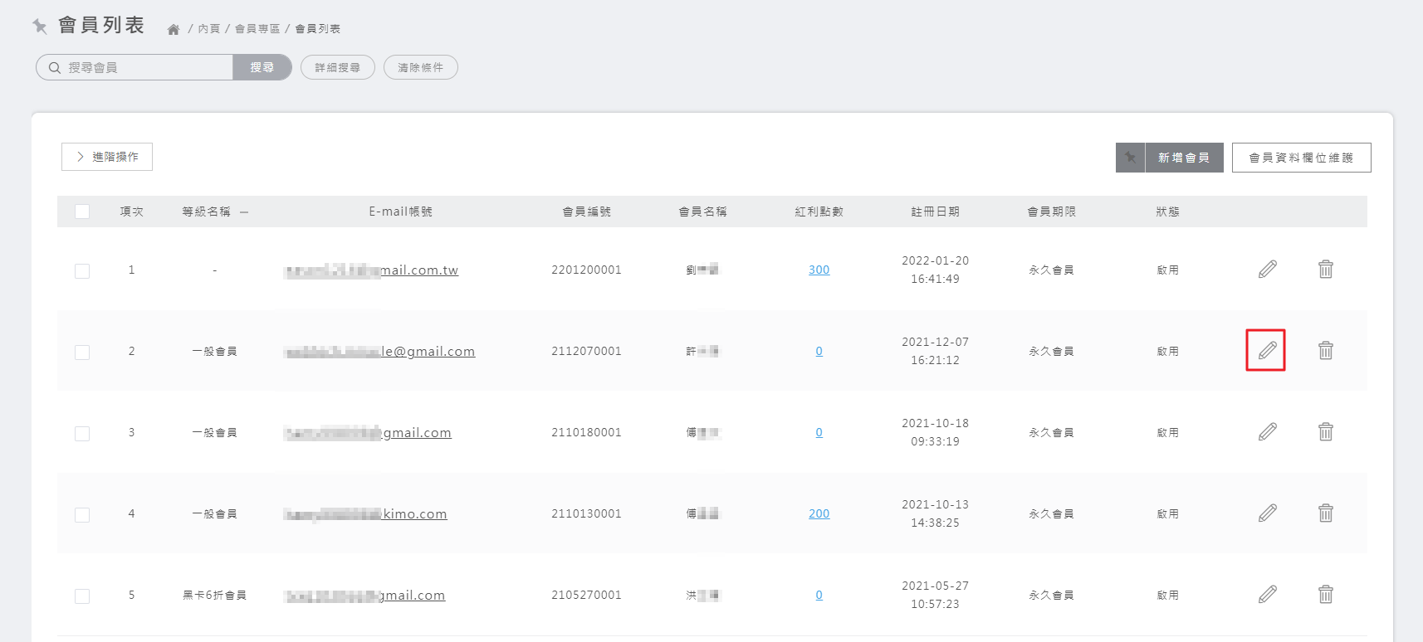Open the 詳細搜尋 advanced search options
1423x642 pixels.
tap(338, 67)
